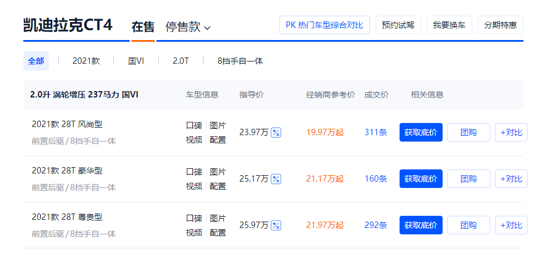Open PK 热门车型综合对比
This screenshot has width=538, height=257.
[325, 25]
